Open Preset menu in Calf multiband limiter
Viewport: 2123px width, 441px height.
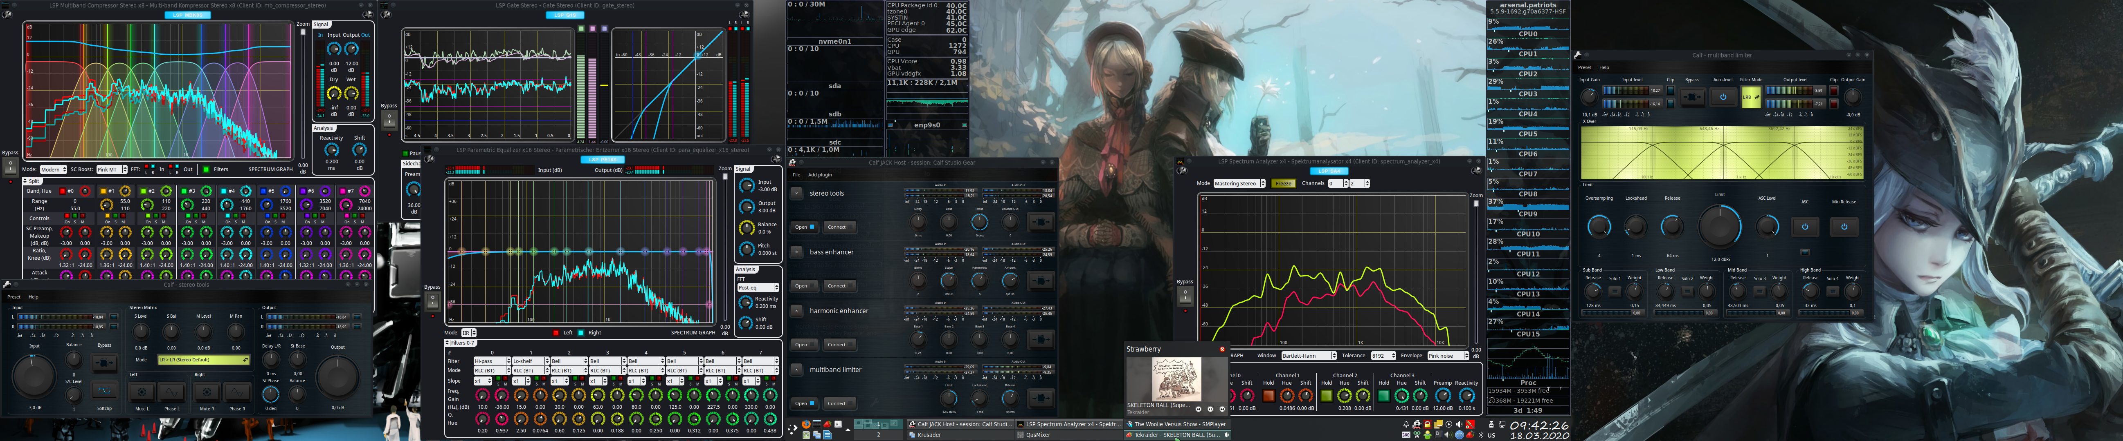click(1584, 67)
